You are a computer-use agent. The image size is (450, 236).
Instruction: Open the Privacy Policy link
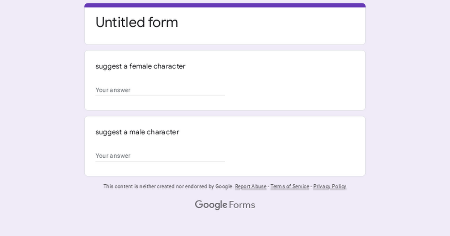pyautogui.click(x=330, y=187)
